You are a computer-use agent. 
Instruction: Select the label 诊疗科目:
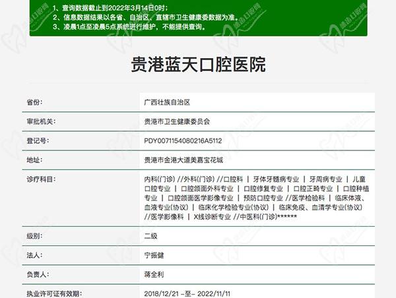tap(41, 179)
